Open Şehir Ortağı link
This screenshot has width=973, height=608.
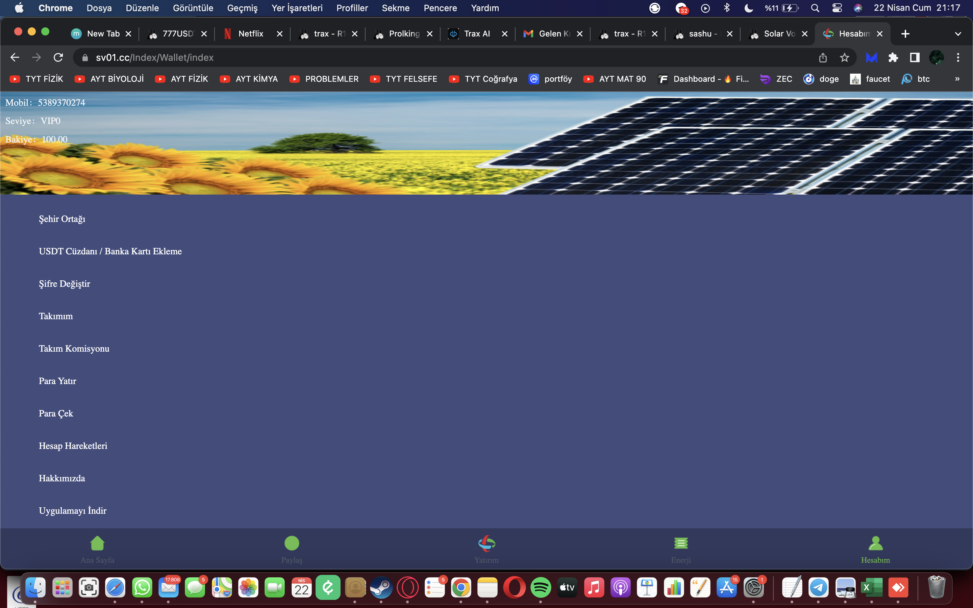point(62,219)
